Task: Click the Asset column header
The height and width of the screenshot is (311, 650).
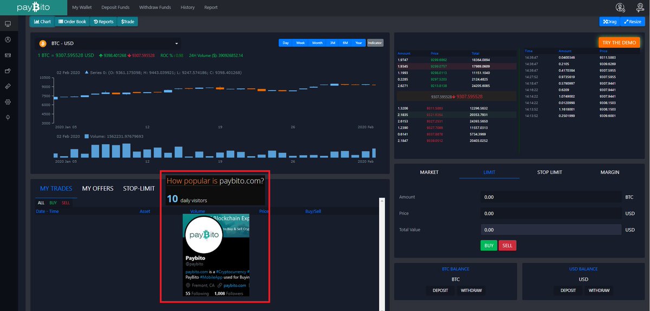Action: [x=145, y=211]
